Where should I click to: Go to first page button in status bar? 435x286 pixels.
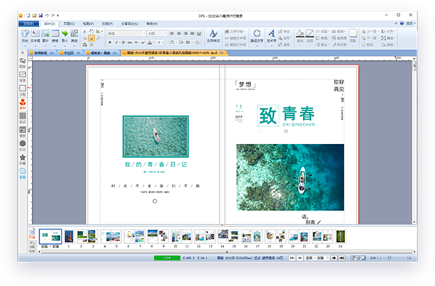coord(292,258)
